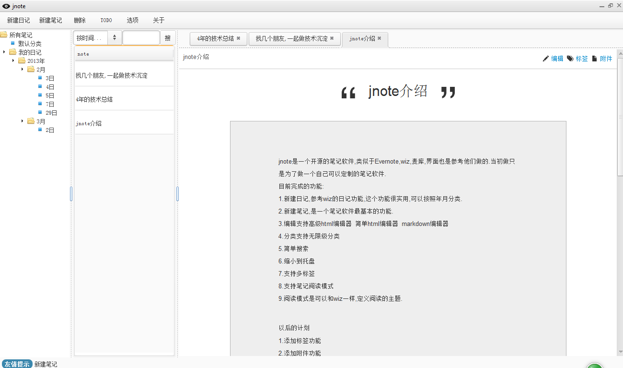Click the splitter handle between list and content
Image resolution: width=623 pixels, height=368 pixels.
[177, 194]
